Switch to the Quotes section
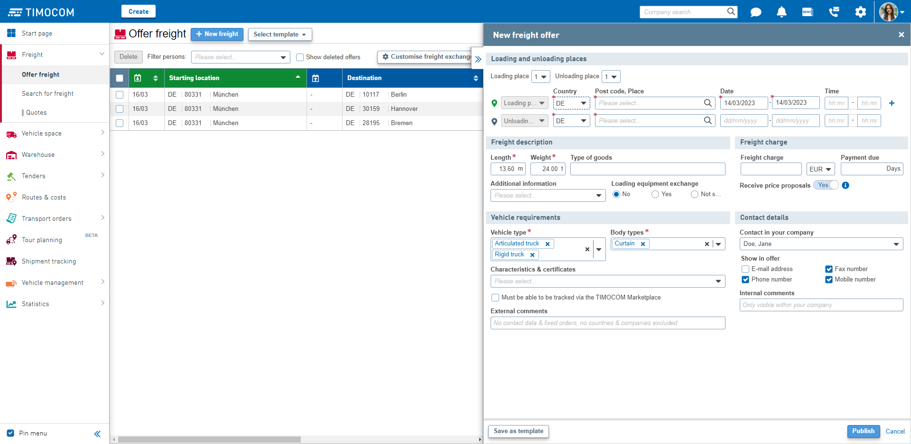The height and width of the screenshot is (444, 911). (37, 112)
